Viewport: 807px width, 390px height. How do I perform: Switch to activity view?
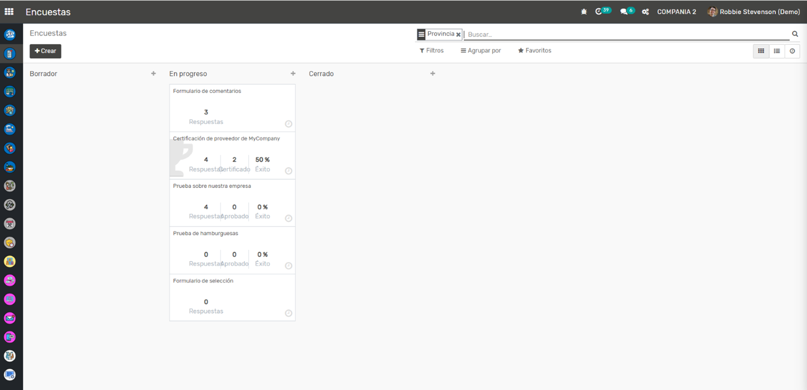[792, 51]
